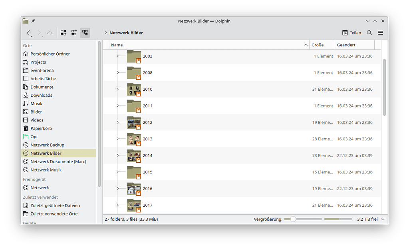Navigate up a folder with the arrow icon
Screen dimensions: 409x249
click(50, 32)
